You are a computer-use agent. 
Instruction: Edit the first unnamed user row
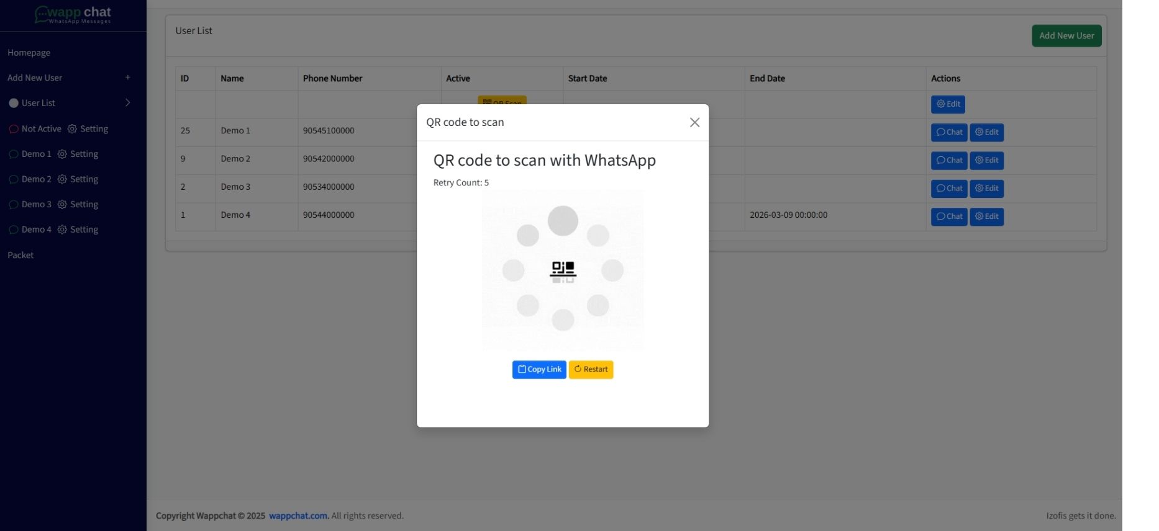948,104
